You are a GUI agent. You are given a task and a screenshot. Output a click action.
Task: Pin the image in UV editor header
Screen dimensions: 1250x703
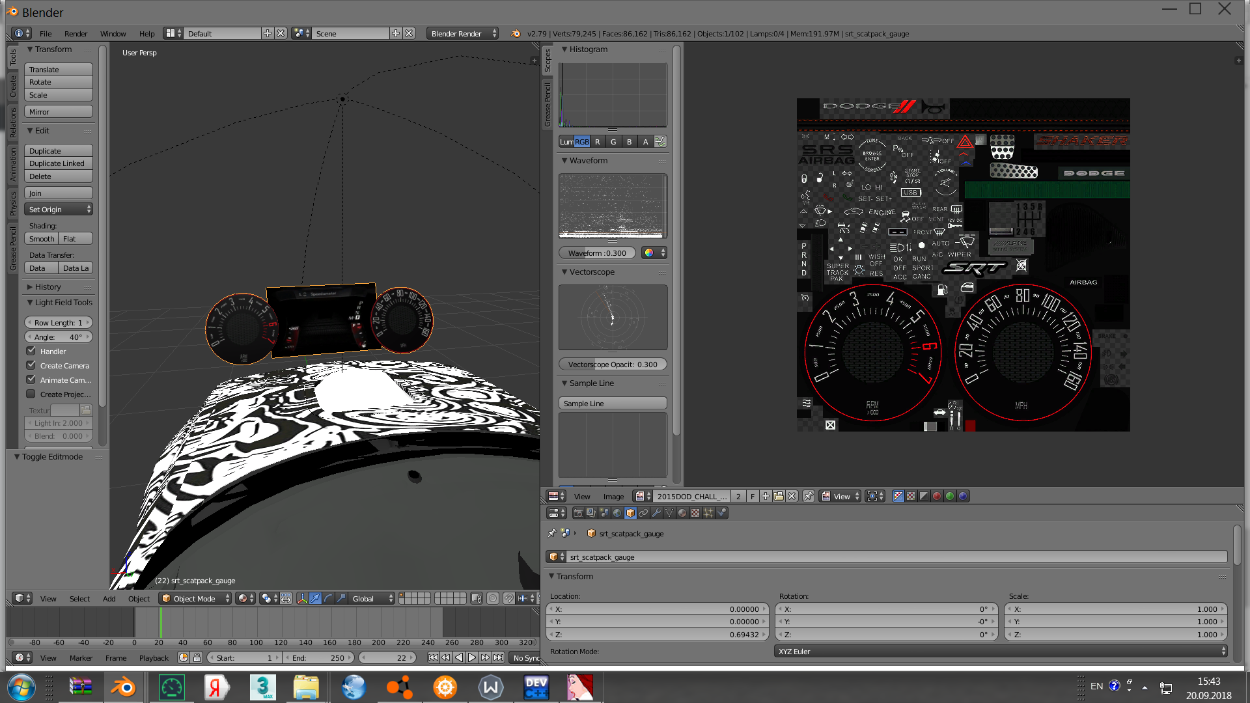pos(808,496)
